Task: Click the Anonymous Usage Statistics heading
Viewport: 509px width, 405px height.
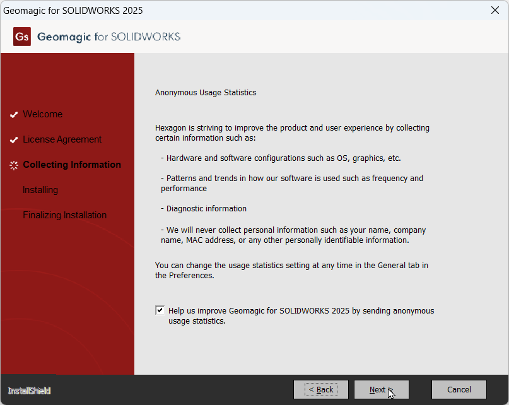Action: point(206,92)
